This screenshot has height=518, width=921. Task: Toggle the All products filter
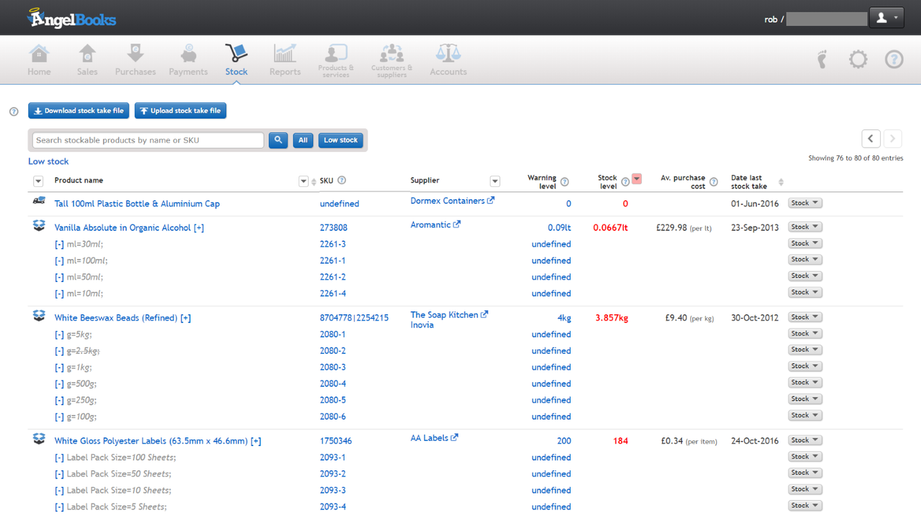coord(303,140)
